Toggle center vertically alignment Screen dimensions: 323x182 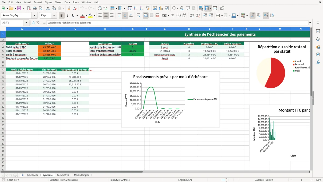pos(125,15)
